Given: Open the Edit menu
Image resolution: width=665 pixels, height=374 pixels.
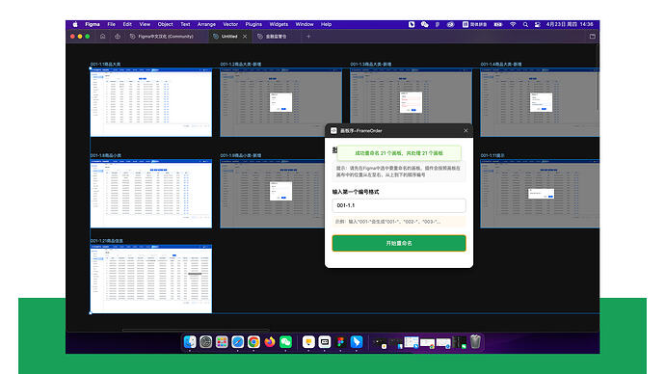Looking at the screenshot, I should tap(127, 25).
